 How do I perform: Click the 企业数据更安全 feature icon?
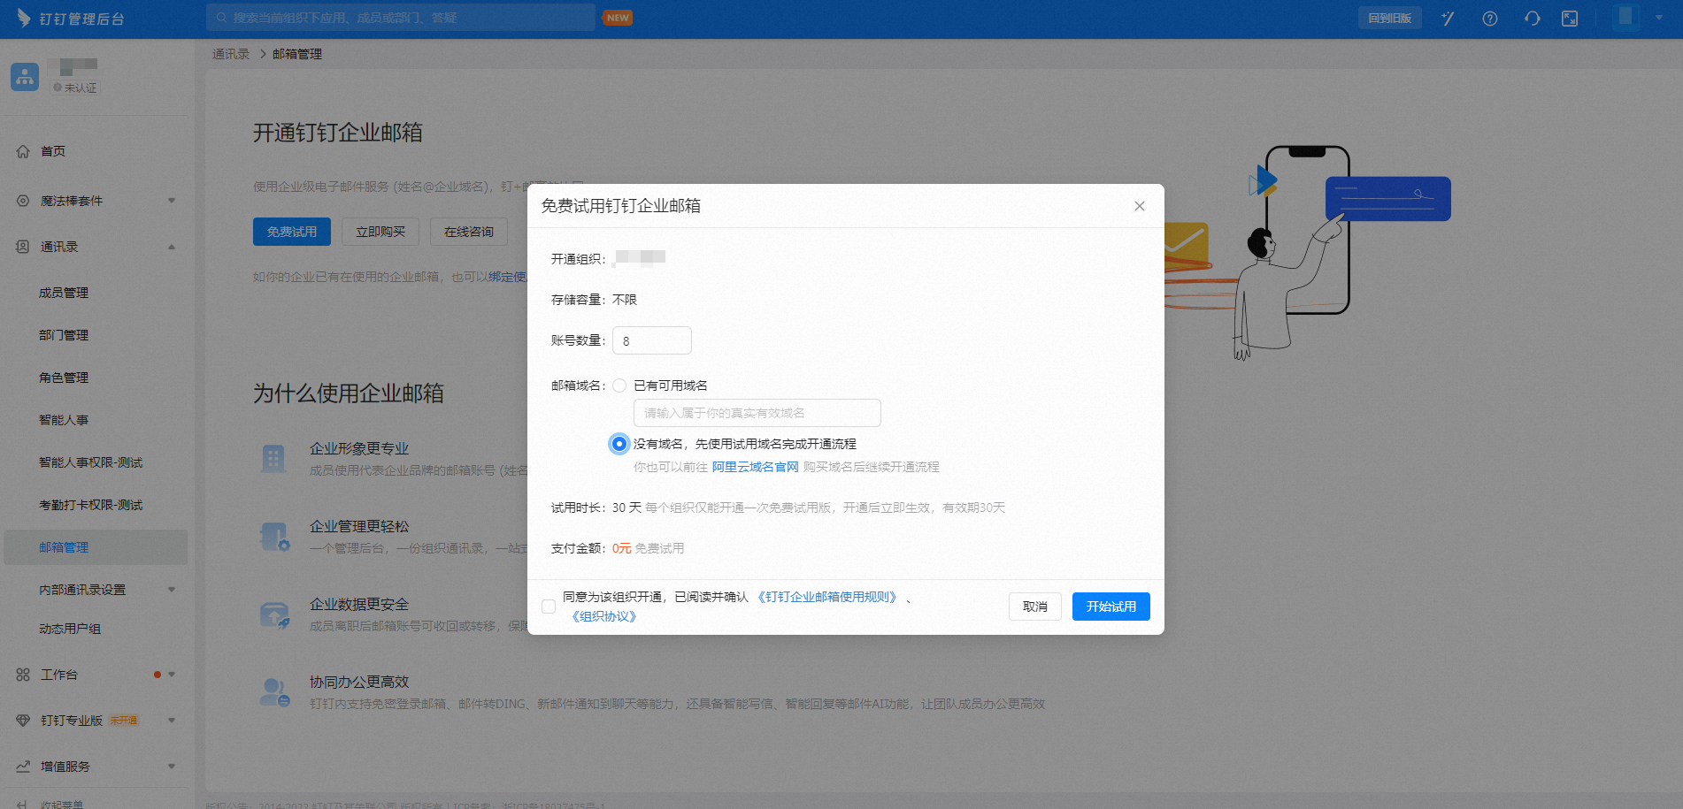click(274, 614)
